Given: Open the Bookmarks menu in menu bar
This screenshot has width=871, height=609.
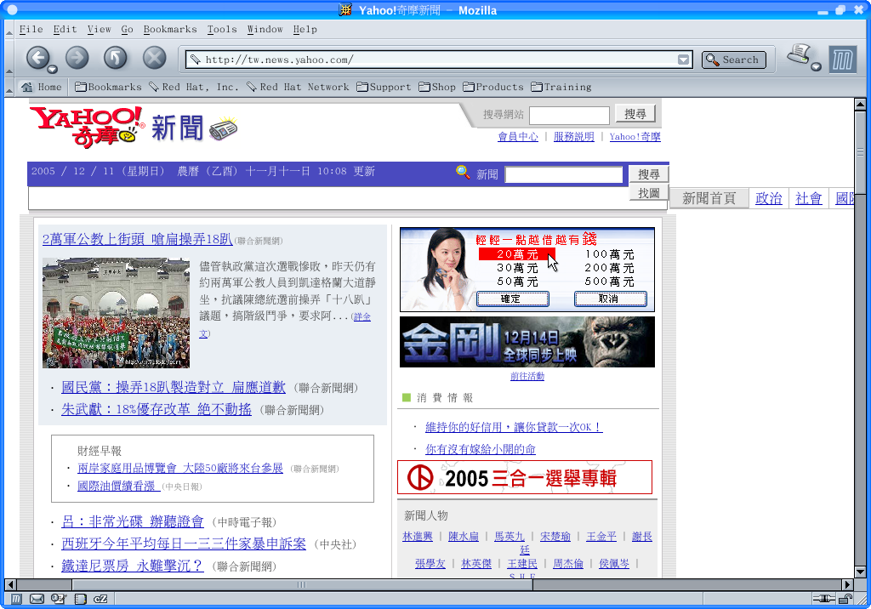Looking at the screenshot, I should 169,29.
